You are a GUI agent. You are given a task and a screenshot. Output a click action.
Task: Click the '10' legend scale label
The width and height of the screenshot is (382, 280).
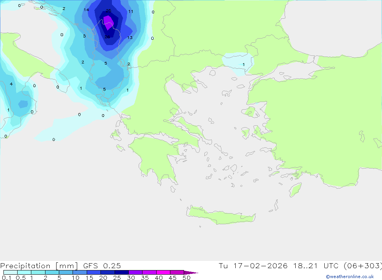76,278
